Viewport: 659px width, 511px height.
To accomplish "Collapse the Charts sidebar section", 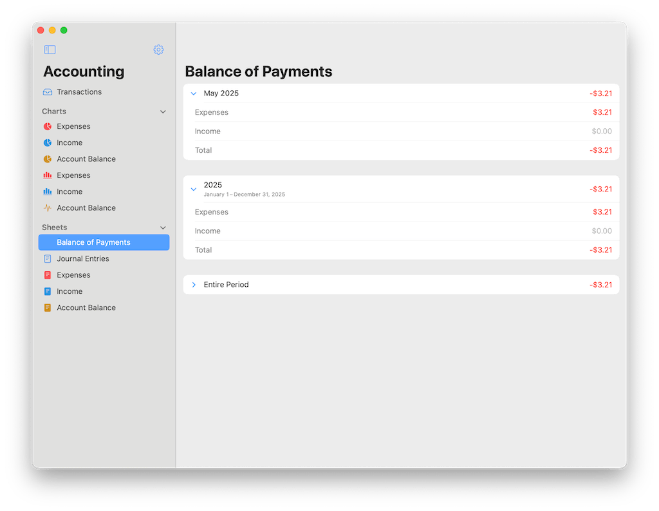I will click(163, 111).
